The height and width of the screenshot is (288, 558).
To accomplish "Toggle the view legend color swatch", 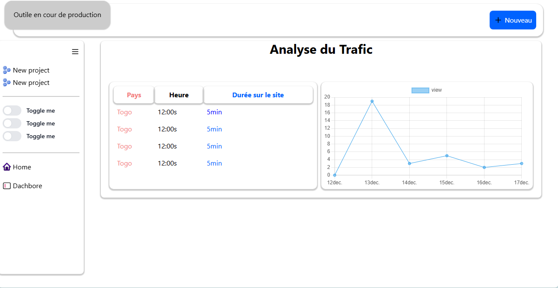I will click(420, 90).
